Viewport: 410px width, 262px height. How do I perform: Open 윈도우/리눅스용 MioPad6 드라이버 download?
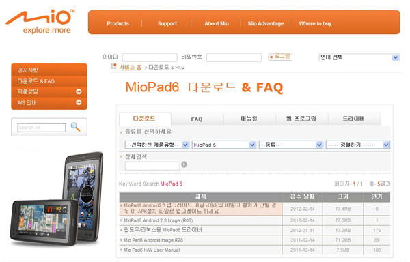tap(163, 230)
